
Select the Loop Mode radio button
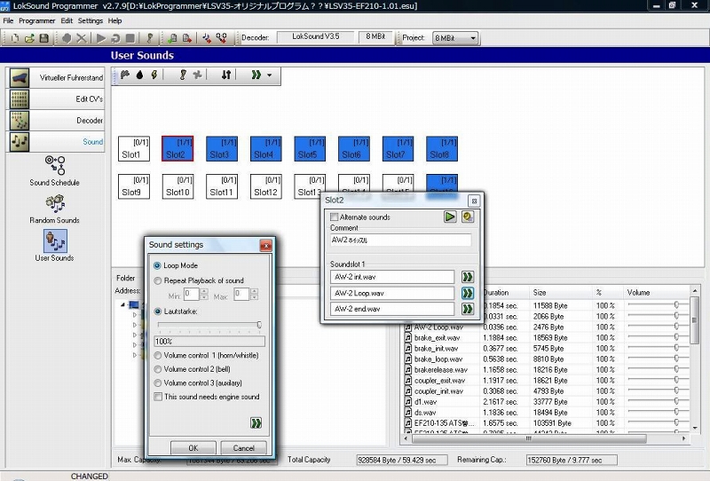click(158, 265)
